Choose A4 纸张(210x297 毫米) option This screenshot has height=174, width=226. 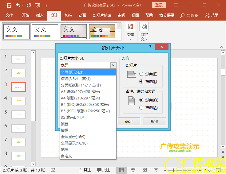88,98
